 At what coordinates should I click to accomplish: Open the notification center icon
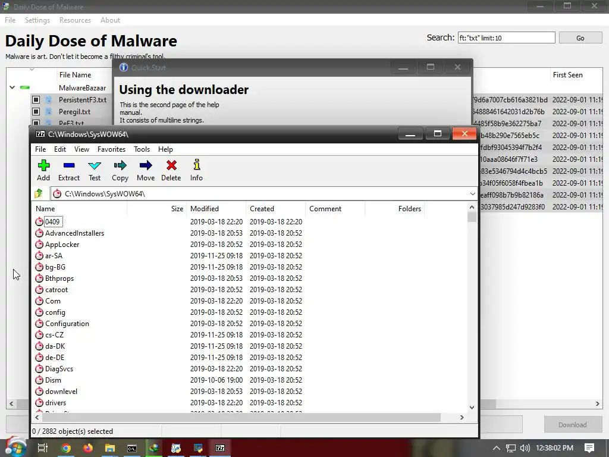point(589,448)
